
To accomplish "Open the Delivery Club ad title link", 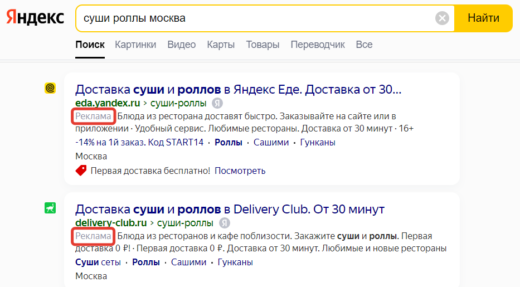I will click(x=230, y=209).
